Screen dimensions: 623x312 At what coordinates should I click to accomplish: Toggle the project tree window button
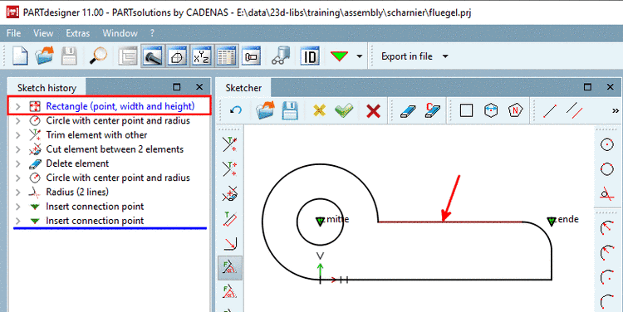(x=128, y=56)
